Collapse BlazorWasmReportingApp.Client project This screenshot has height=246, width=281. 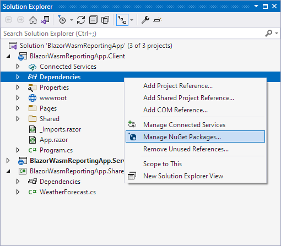[x=8, y=56]
